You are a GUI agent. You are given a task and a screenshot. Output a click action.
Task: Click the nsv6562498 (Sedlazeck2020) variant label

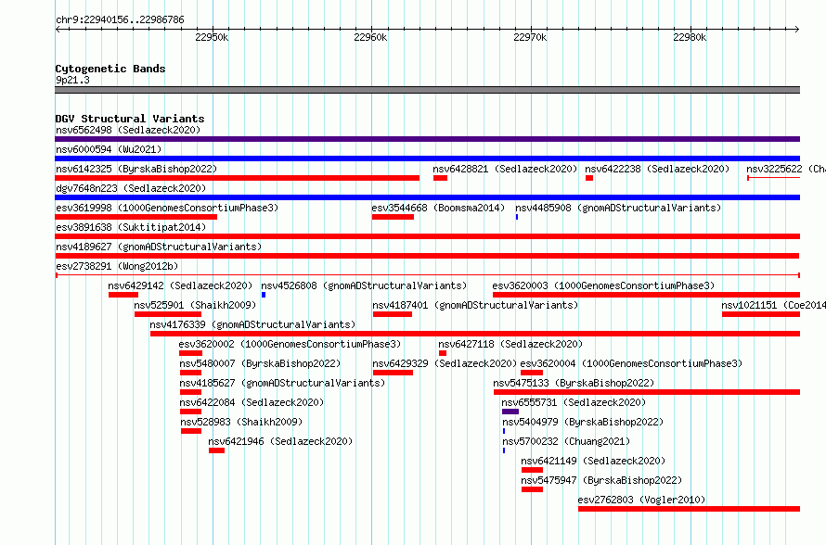coord(128,130)
